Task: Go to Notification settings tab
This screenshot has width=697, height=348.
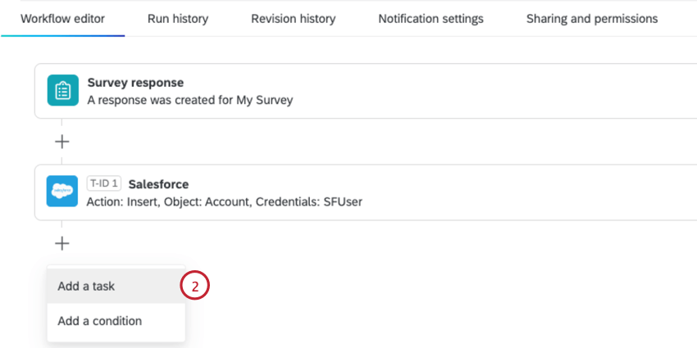Action: (x=430, y=18)
